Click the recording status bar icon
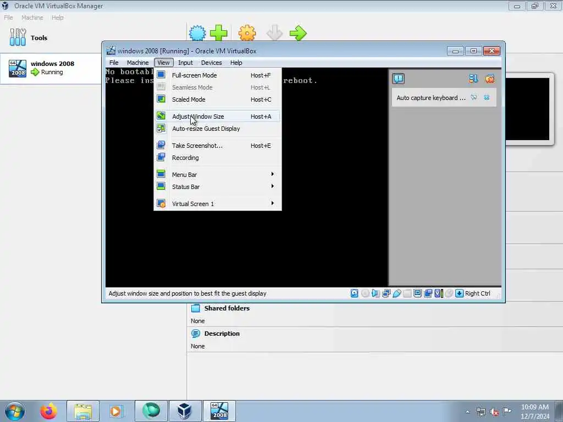Screen dimensions: 563x422 [428, 293]
